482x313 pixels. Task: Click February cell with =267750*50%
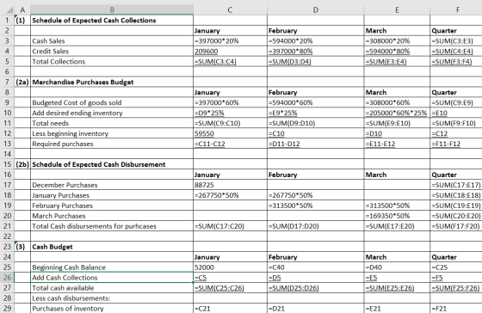point(316,195)
